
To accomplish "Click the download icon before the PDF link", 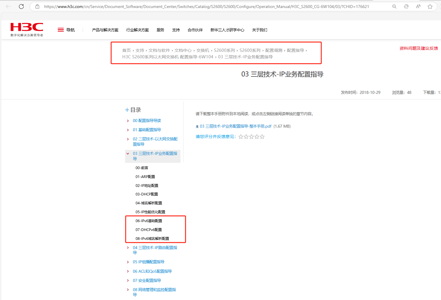I will (x=197, y=126).
